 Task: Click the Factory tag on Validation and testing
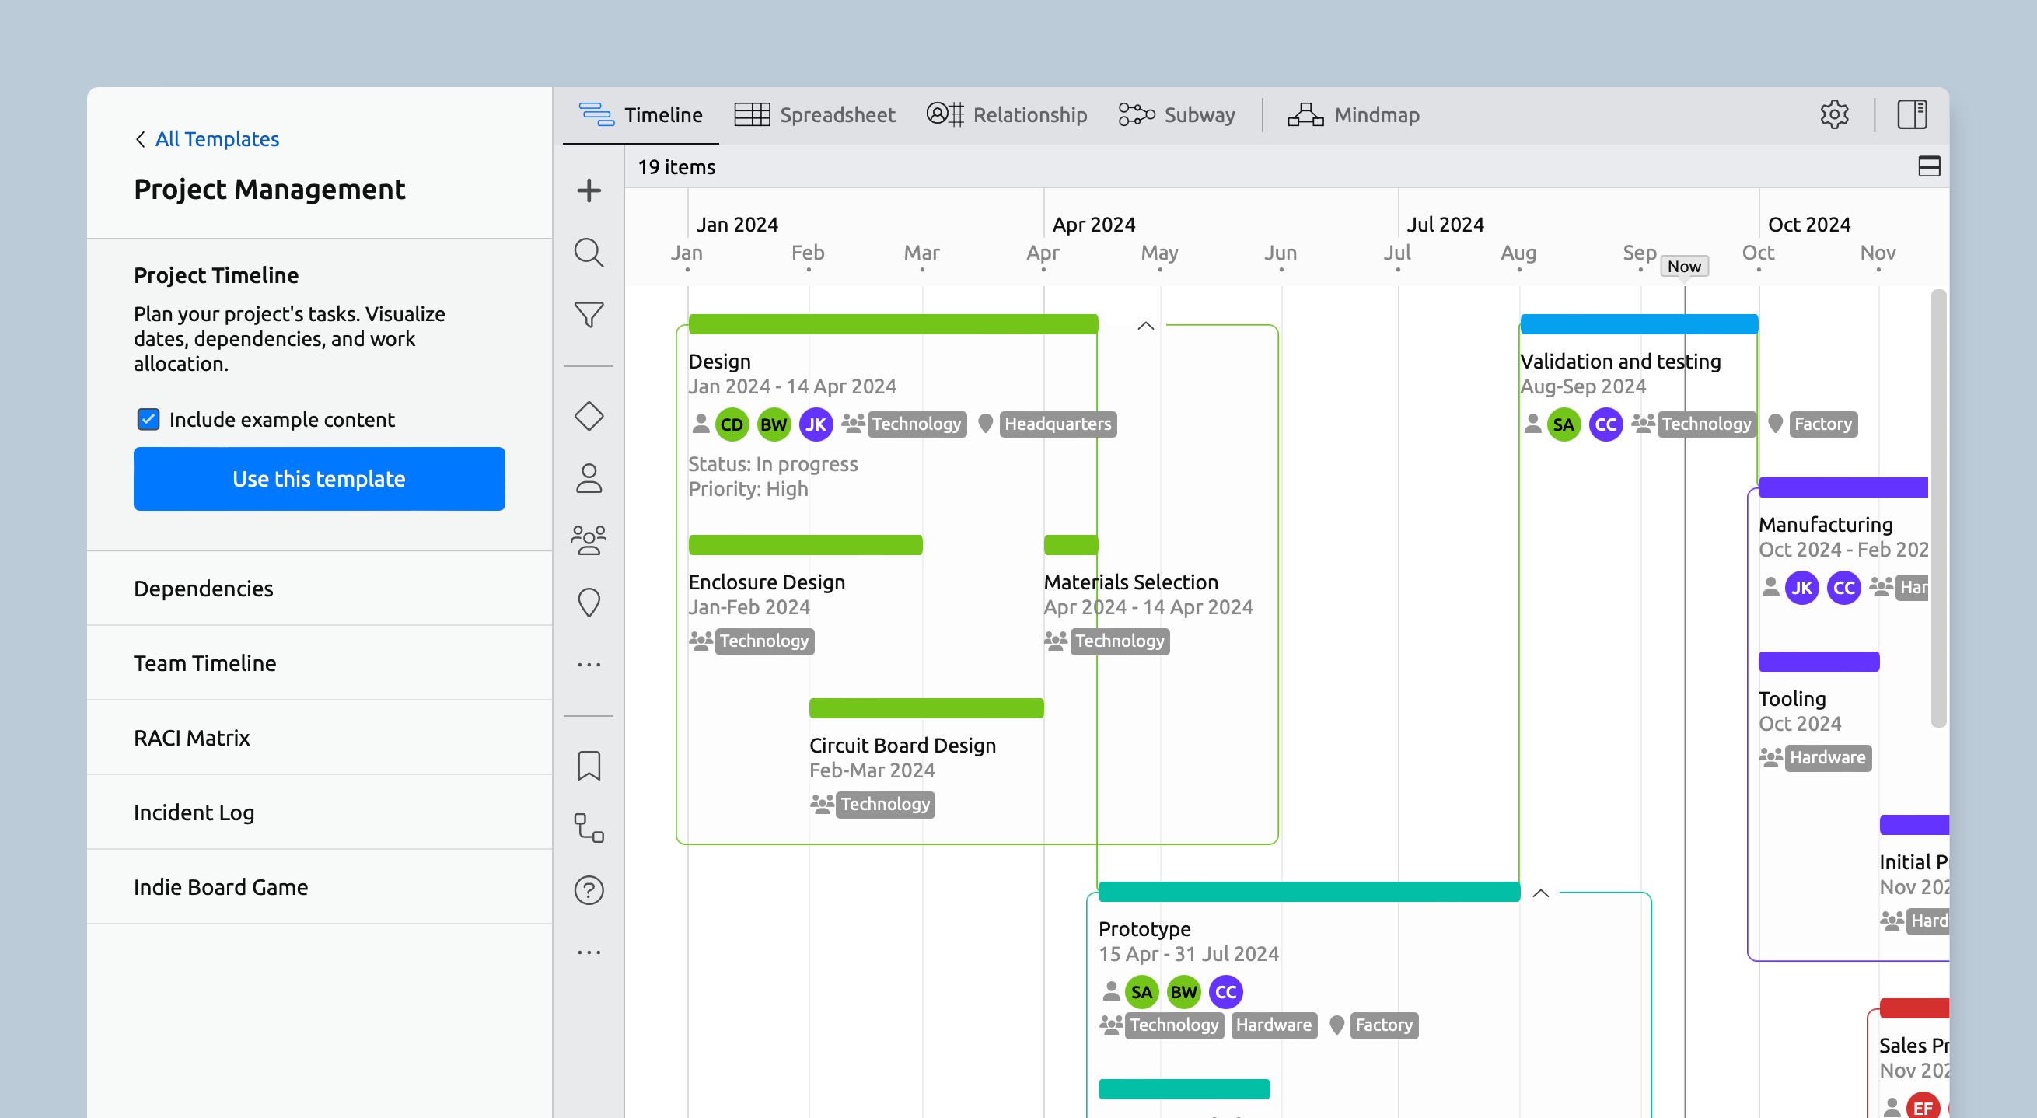point(1822,424)
